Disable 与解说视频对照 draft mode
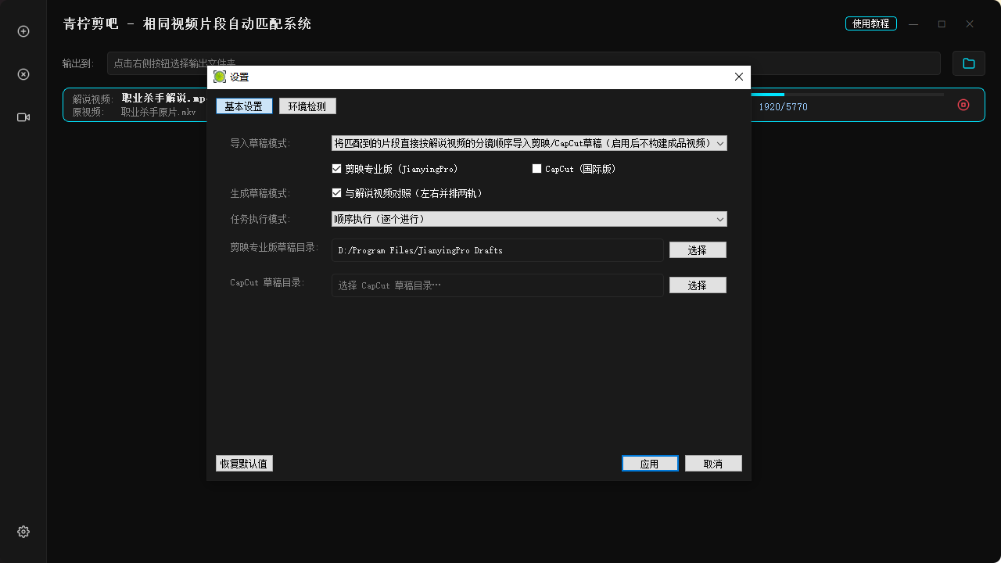Image resolution: width=1001 pixels, height=563 pixels. [x=336, y=192]
